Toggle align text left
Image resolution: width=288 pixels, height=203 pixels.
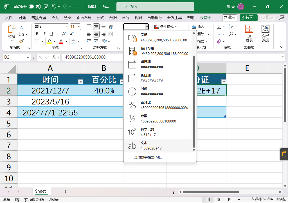[89, 34]
